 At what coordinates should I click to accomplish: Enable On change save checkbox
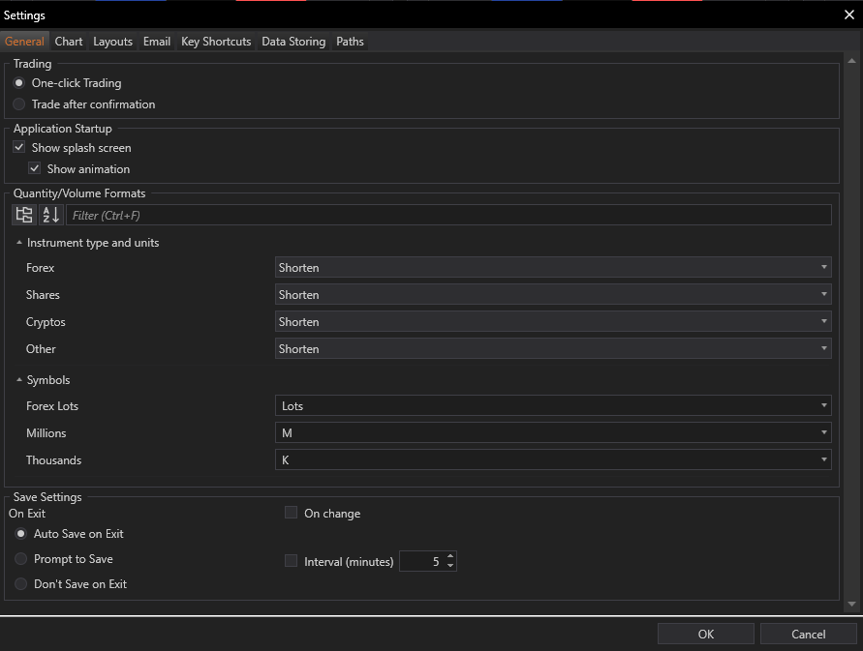click(291, 513)
